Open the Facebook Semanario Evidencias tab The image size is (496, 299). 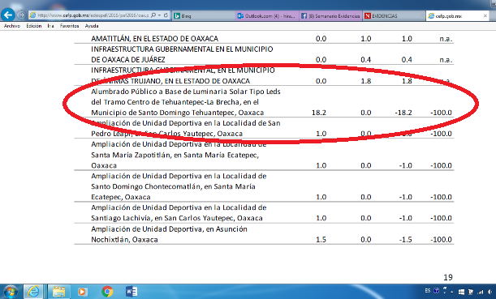[330, 15]
